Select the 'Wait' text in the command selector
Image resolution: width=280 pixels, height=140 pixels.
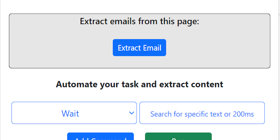coord(70,113)
